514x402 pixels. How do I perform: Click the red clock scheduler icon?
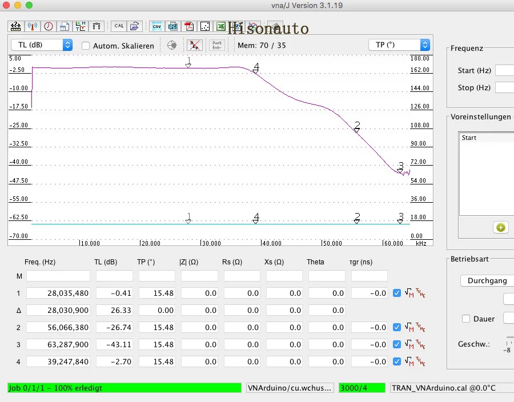coord(48,26)
